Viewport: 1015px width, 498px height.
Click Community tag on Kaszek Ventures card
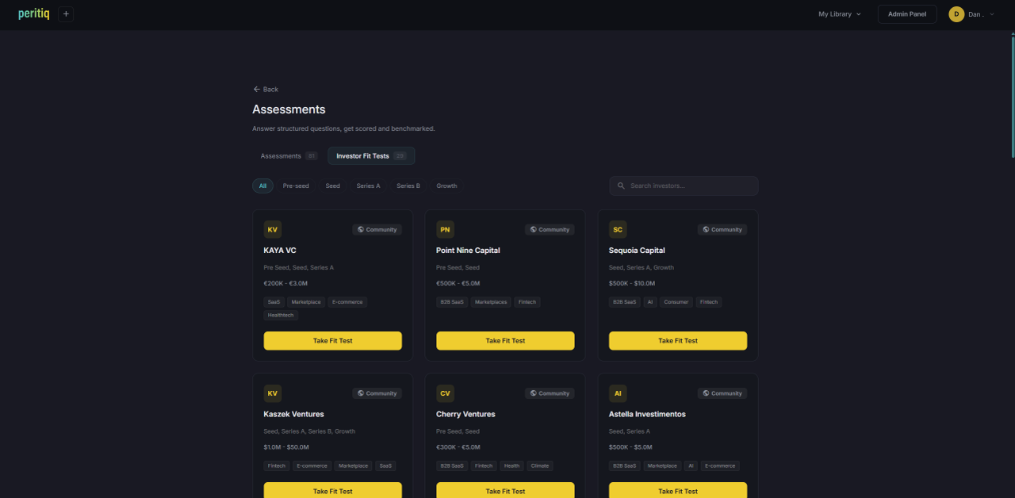point(377,393)
